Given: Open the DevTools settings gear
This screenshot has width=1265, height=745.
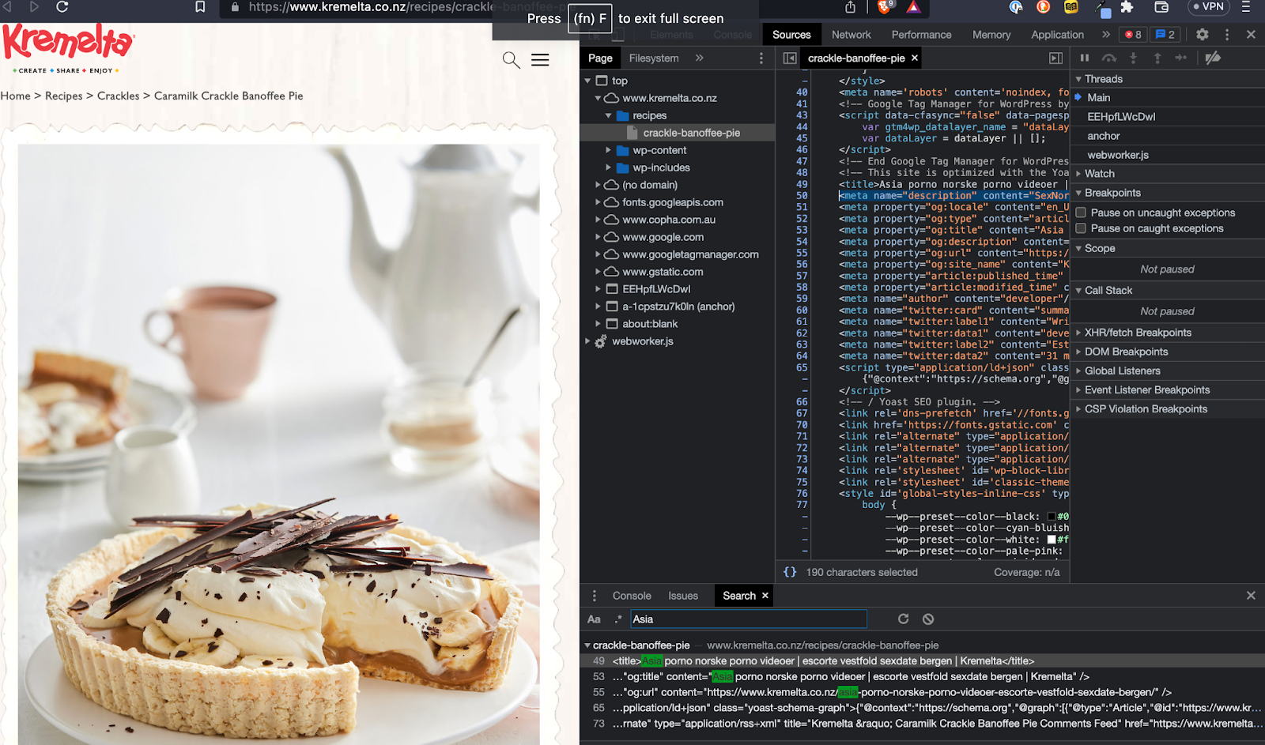Looking at the screenshot, I should pos(1202,34).
